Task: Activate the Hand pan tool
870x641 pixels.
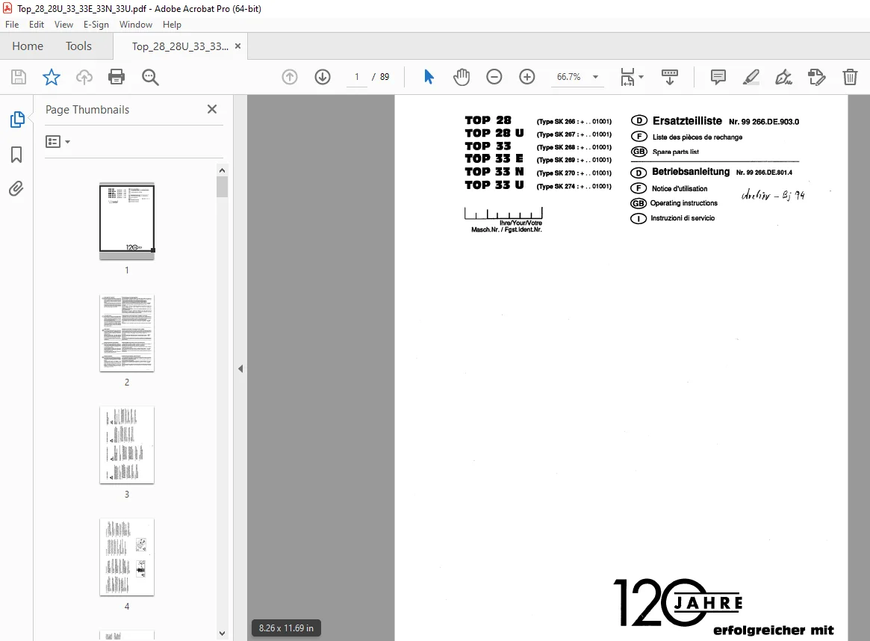Action: click(x=461, y=77)
